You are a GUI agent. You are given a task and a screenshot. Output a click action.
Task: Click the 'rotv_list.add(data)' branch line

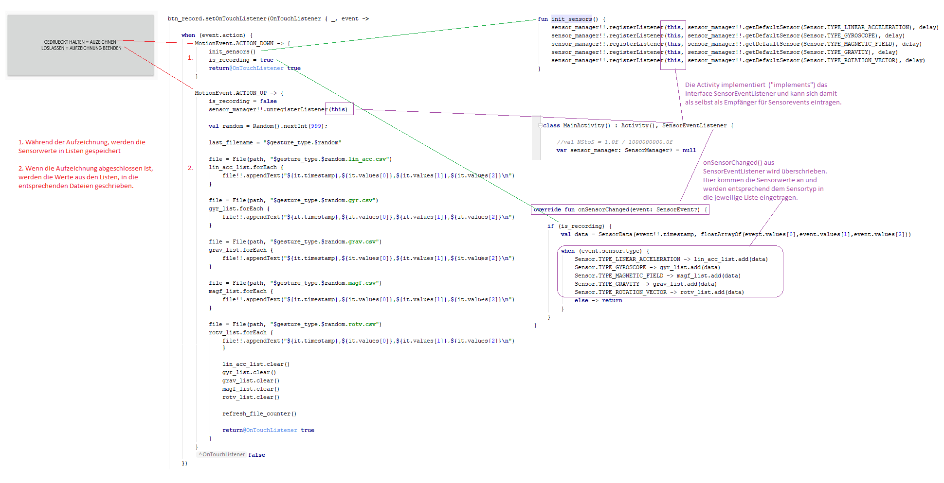(659, 293)
